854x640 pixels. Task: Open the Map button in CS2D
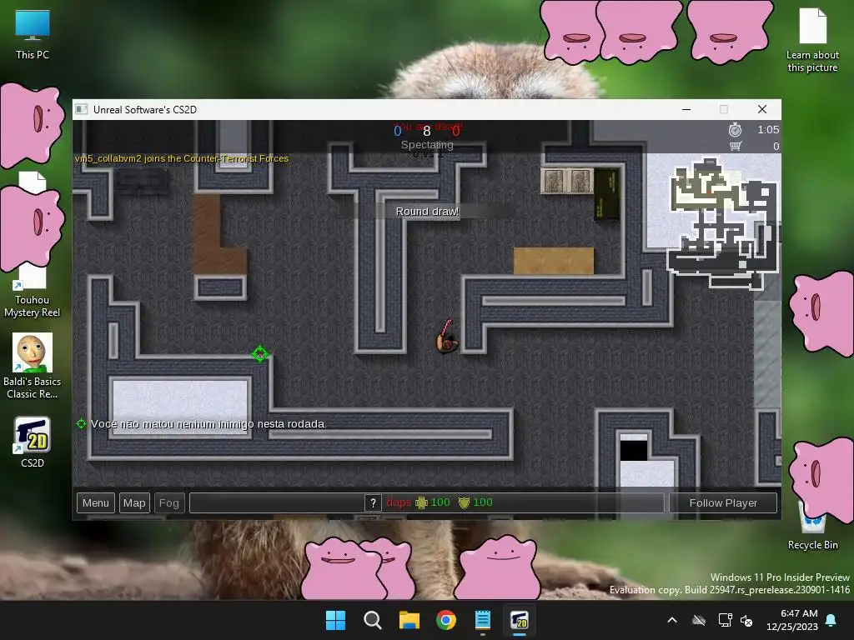(134, 502)
